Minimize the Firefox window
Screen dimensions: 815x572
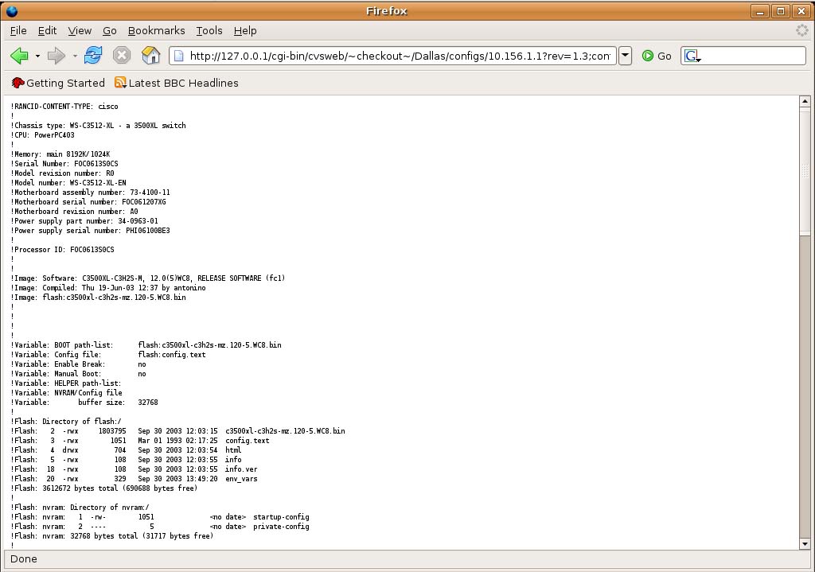[760, 11]
